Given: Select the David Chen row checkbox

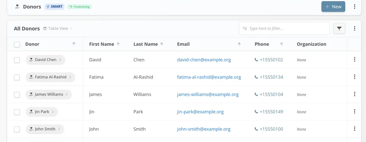Looking at the screenshot, I should (x=17, y=60).
